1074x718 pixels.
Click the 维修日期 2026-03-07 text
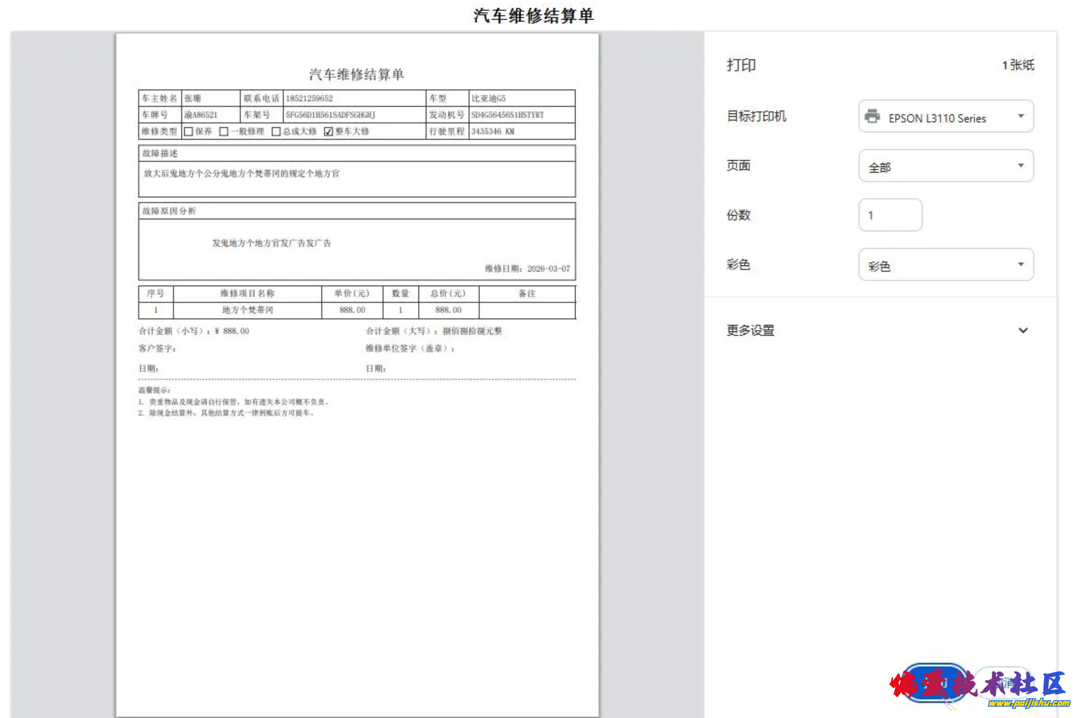(527, 269)
